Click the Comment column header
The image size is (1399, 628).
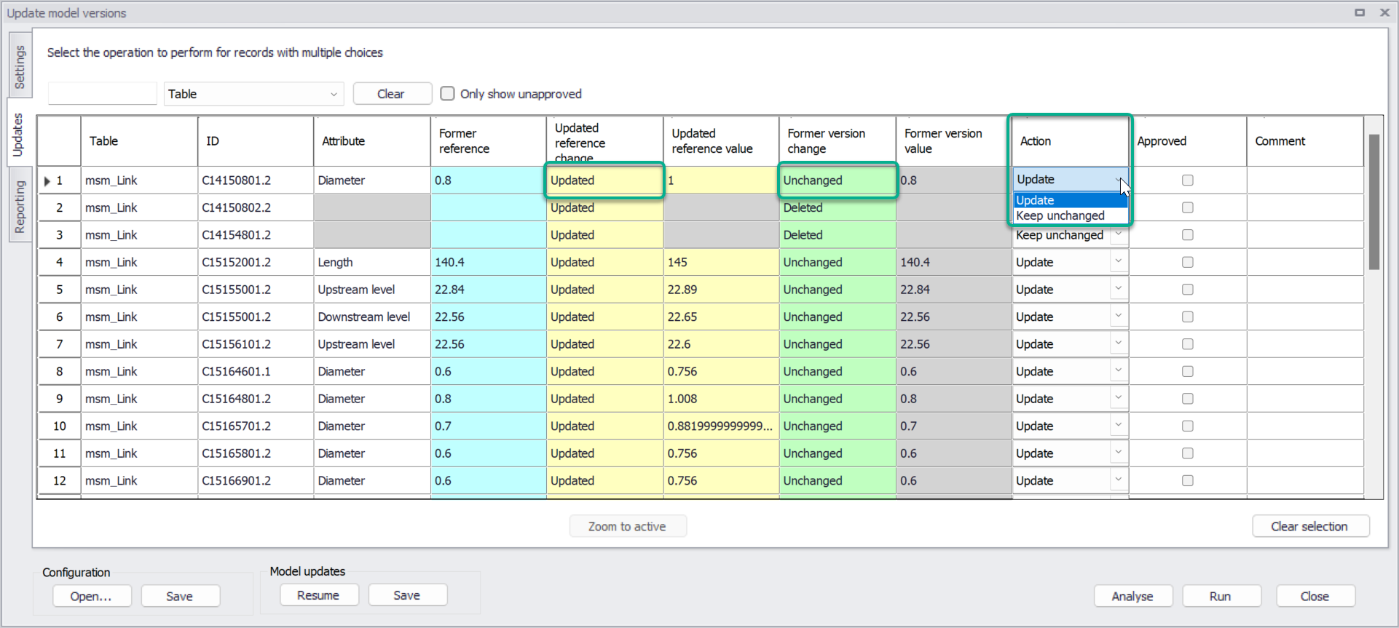1305,141
